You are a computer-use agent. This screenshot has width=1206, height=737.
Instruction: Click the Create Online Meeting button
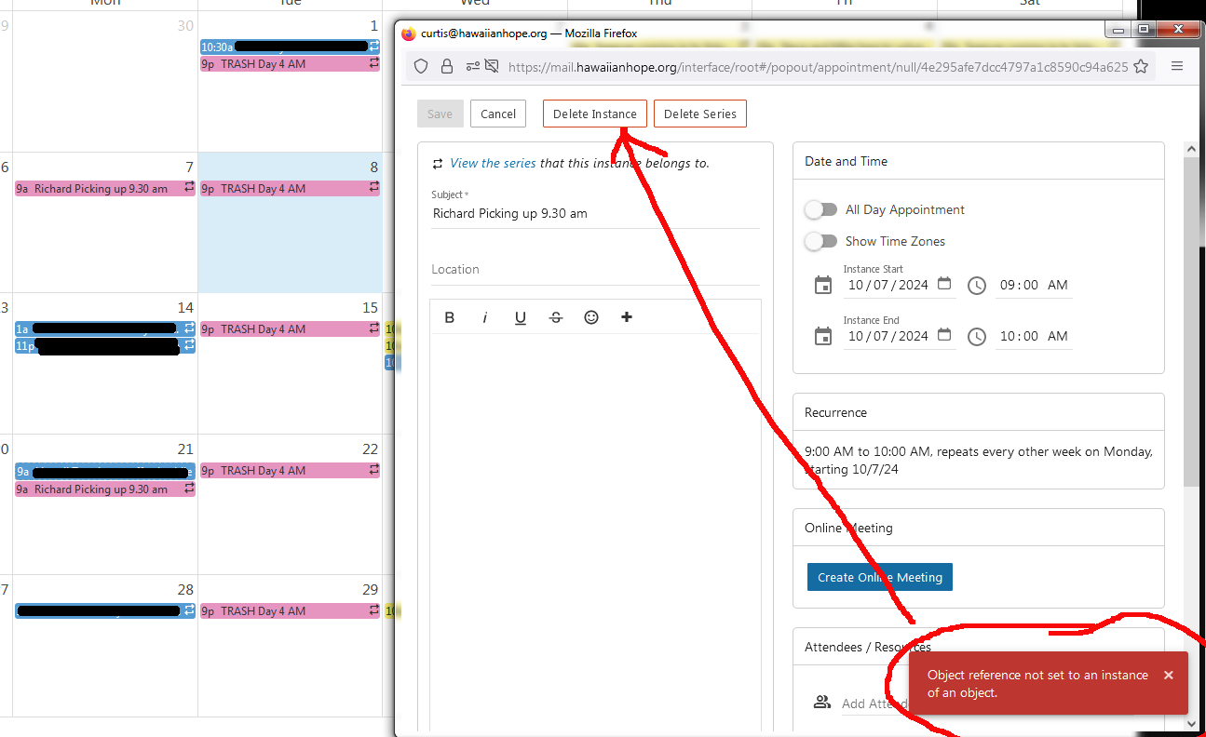click(x=879, y=577)
